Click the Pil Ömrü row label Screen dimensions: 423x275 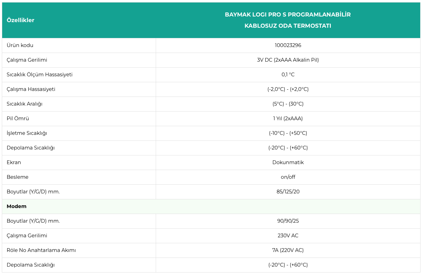pyautogui.click(x=18, y=119)
